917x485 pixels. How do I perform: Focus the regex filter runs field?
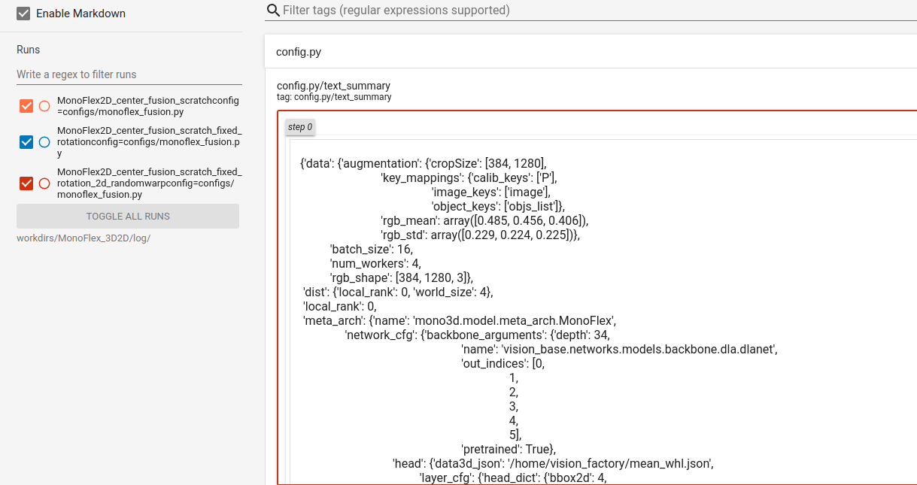[x=129, y=74]
